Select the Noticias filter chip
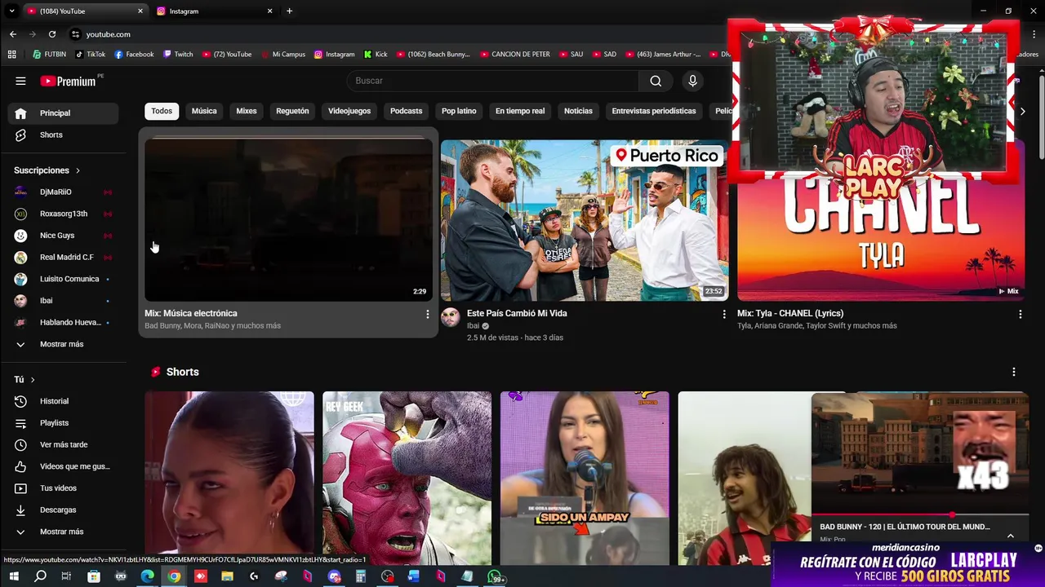Image resolution: width=1045 pixels, height=587 pixels. point(578,111)
